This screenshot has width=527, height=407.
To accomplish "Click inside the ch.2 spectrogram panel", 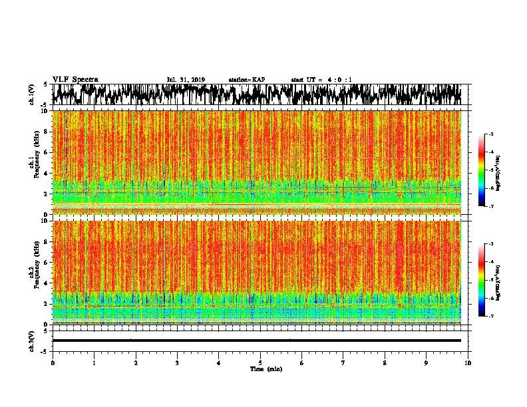I will pyautogui.click(x=256, y=273).
